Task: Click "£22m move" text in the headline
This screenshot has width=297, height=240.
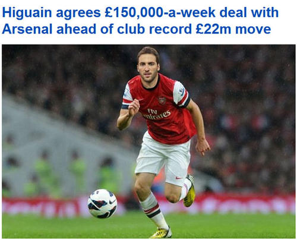Action: point(233,29)
